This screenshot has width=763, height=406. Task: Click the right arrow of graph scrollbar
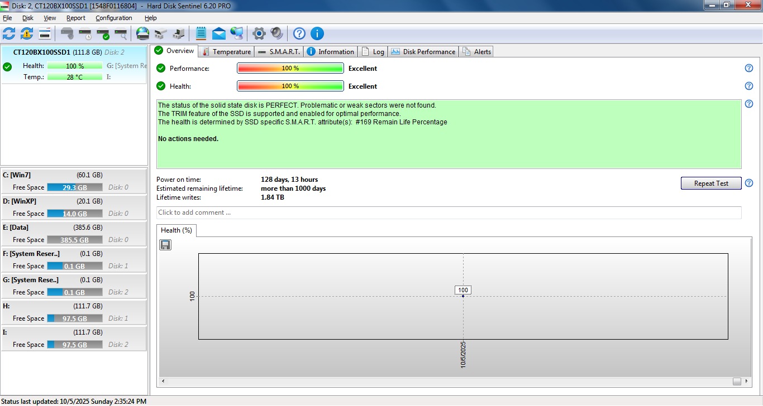click(x=747, y=381)
